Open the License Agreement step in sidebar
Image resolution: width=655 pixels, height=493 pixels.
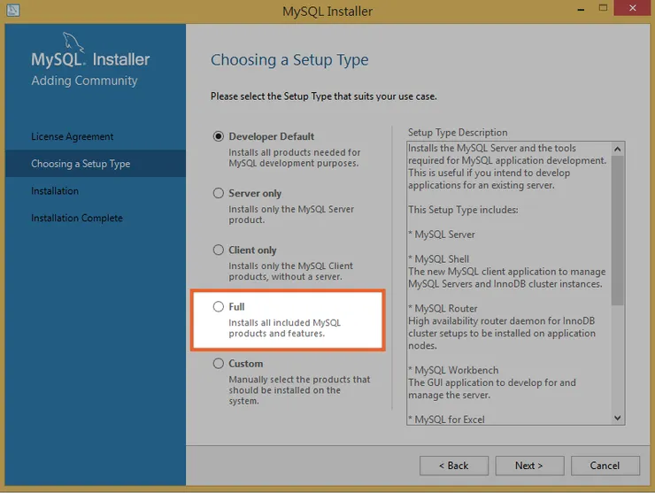[x=73, y=136]
